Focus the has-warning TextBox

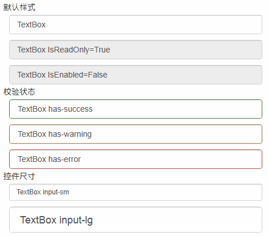click(136, 134)
